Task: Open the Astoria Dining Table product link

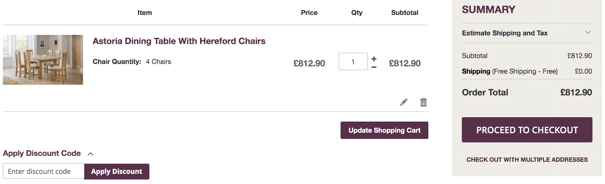Action: 179,41
